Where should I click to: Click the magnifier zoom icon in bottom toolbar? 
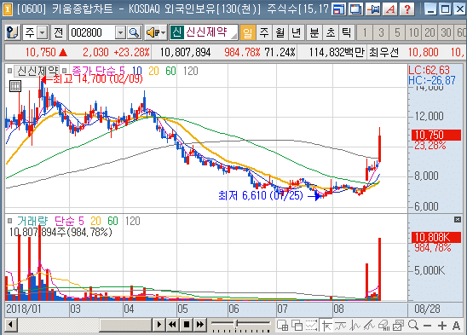click(413, 325)
